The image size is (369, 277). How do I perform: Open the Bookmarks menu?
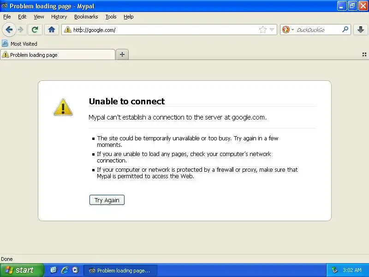(x=86, y=17)
